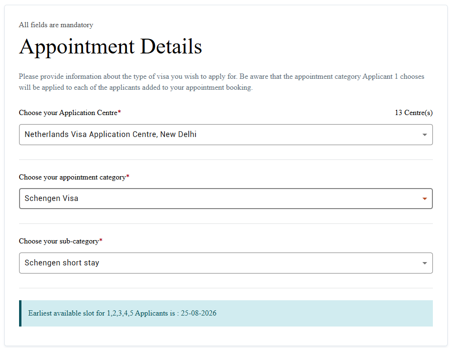Click the visa type instruction paragraph
Screen dimensions: 451x348
[x=222, y=82]
